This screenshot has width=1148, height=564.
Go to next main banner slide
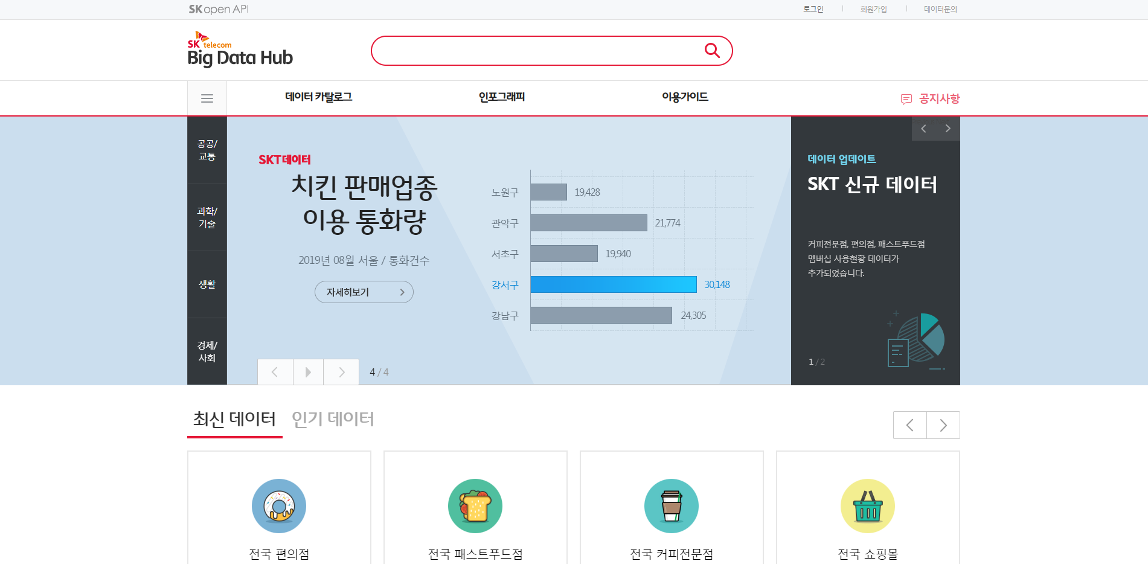coord(341,372)
